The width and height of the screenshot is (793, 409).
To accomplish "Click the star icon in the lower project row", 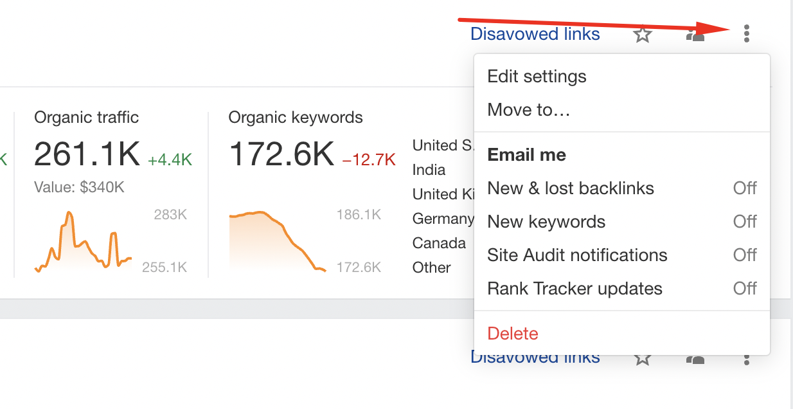I will click(643, 359).
